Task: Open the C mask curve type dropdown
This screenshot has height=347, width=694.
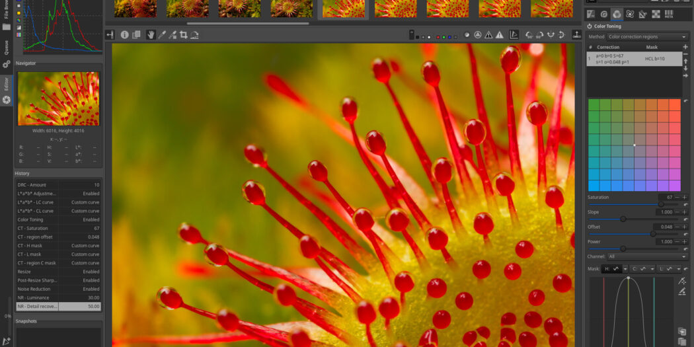Action: (x=652, y=268)
